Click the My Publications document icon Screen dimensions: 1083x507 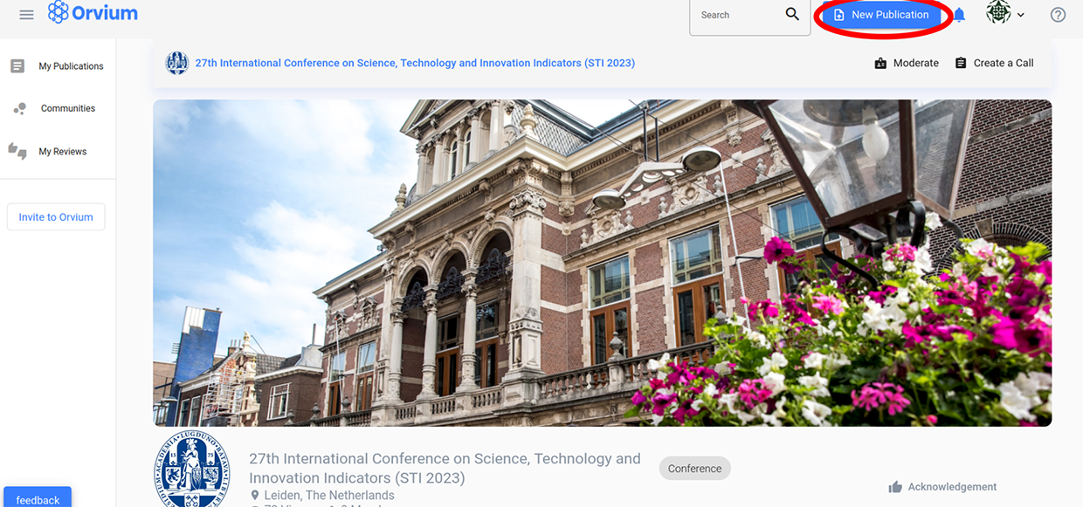pyautogui.click(x=17, y=66)
